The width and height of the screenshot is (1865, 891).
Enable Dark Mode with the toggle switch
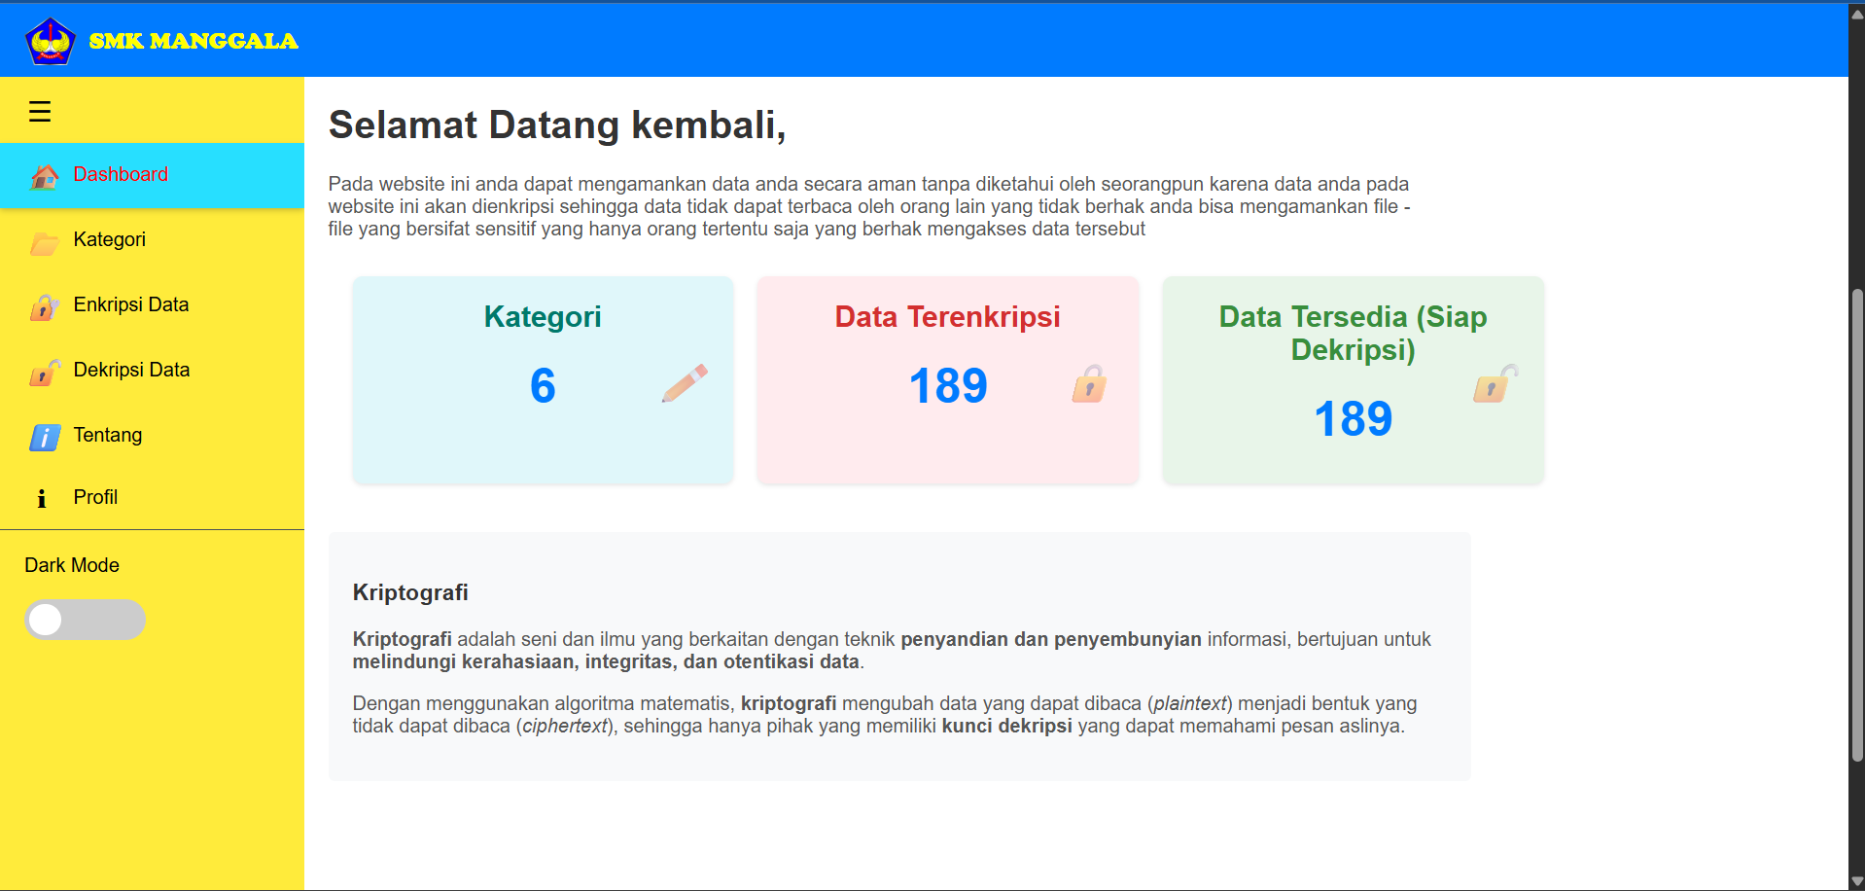tap(85, 620)
